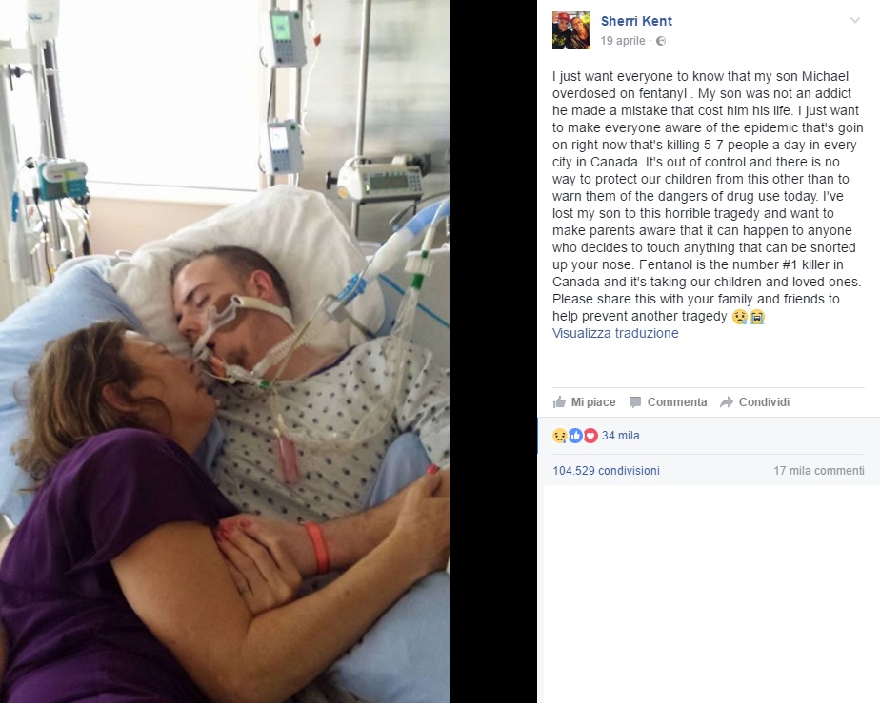Click the public audience globe icon

point(661,41)
